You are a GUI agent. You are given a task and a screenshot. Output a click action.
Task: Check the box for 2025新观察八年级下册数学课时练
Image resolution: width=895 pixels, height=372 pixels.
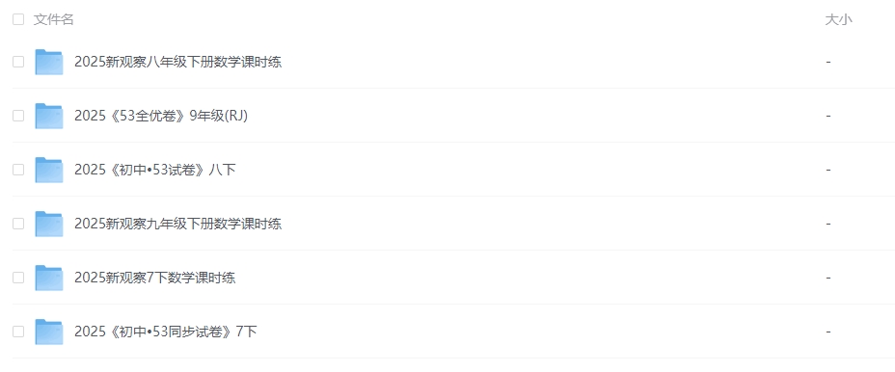click(x=18, y=62)
